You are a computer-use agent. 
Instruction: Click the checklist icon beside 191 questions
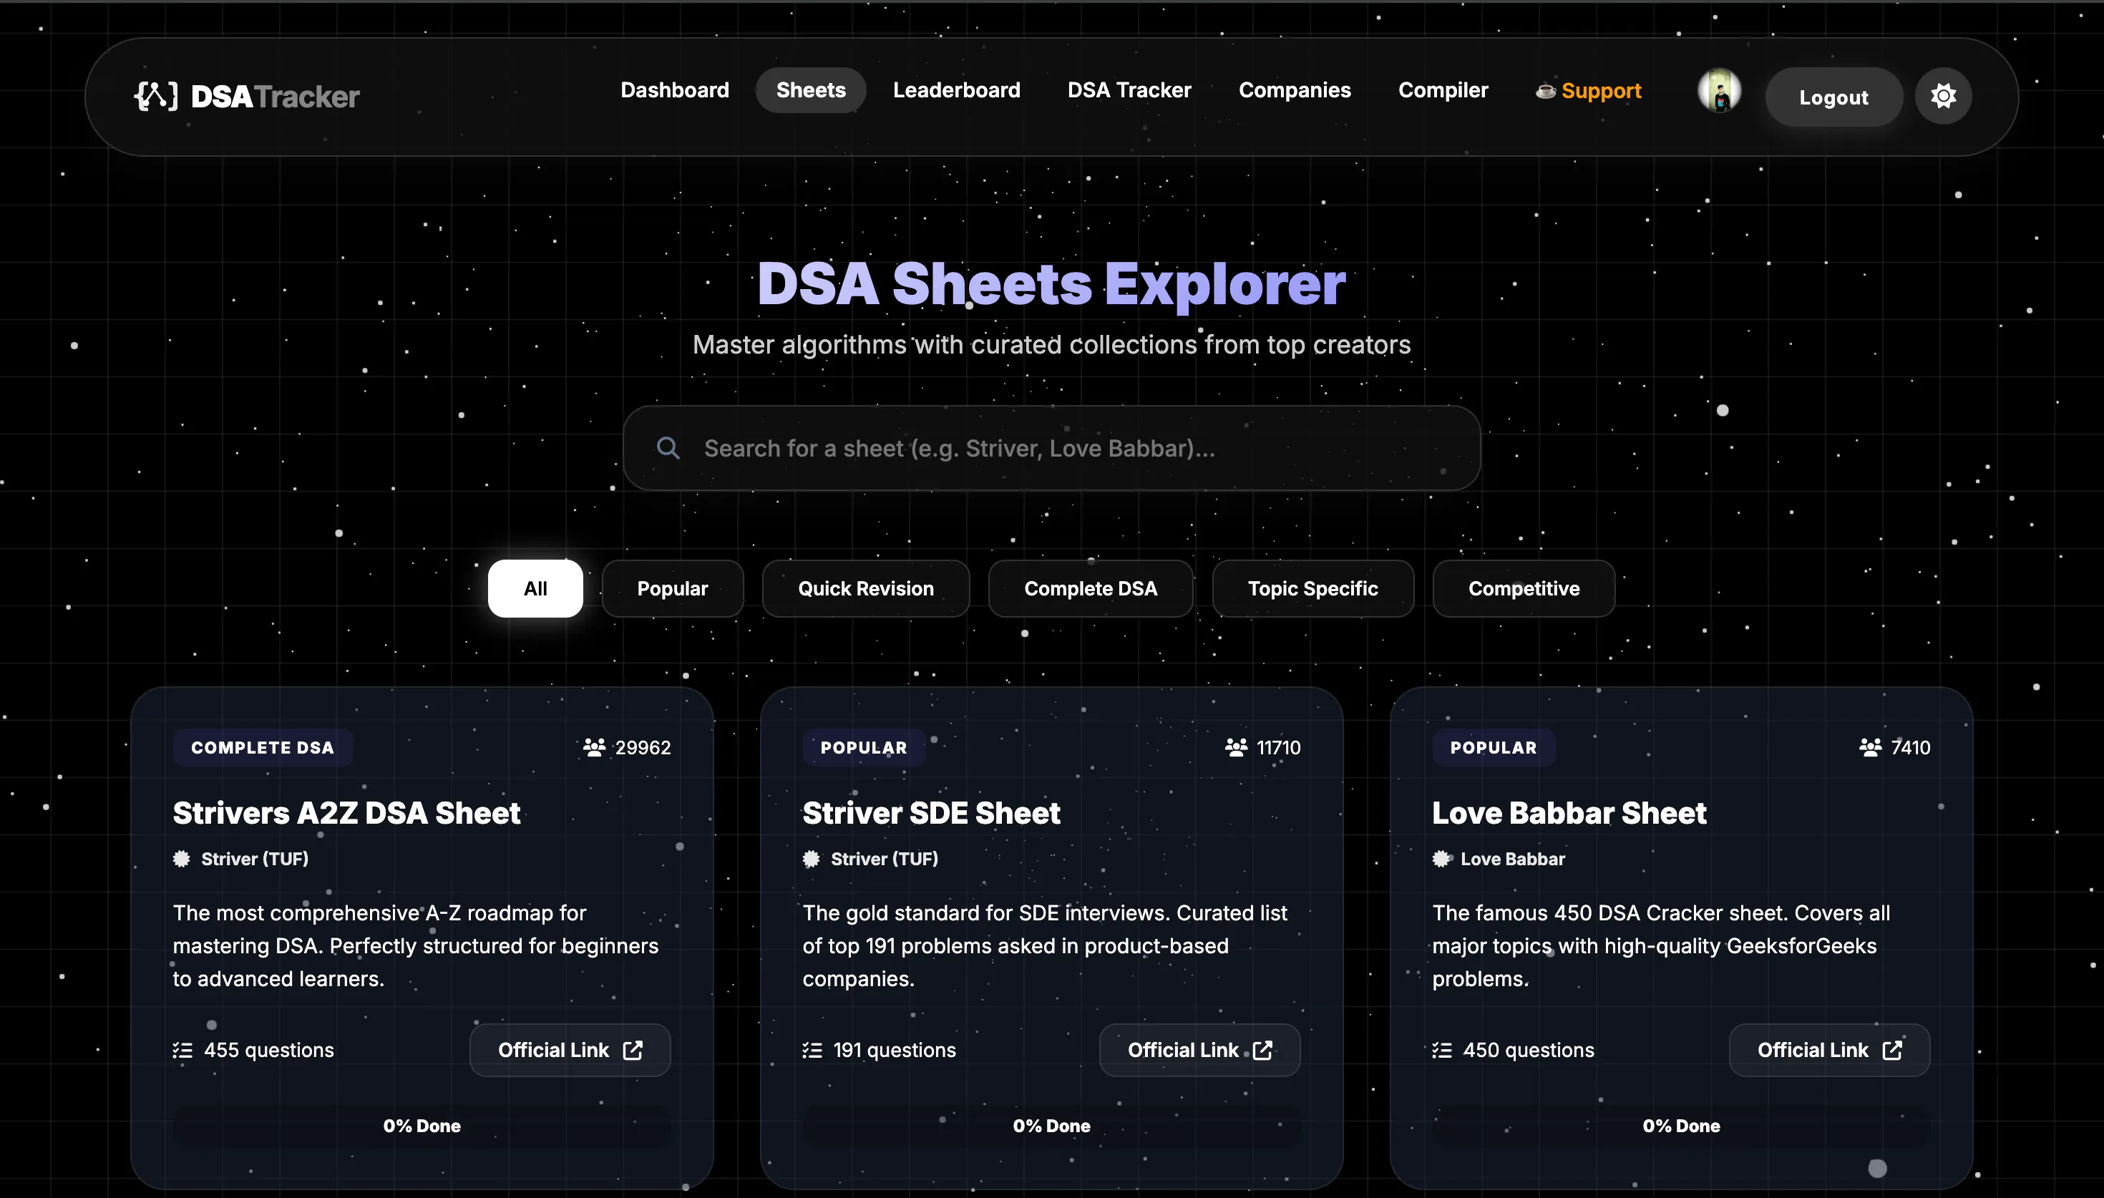coord(812,1051)
